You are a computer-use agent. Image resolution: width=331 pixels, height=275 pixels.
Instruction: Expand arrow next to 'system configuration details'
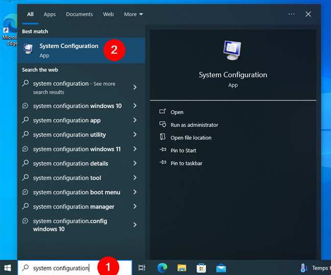(135, 163)
